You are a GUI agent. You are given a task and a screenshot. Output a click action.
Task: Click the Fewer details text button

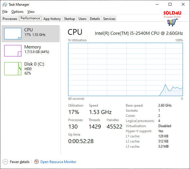(x=20, y=162)
